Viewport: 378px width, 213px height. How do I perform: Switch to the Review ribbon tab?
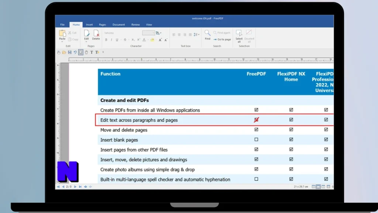135,25
